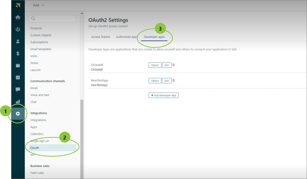Viewport: 307px width, 179px height.
Task: Open the Reports bar chart icon
Action: [x=18, y=102]
